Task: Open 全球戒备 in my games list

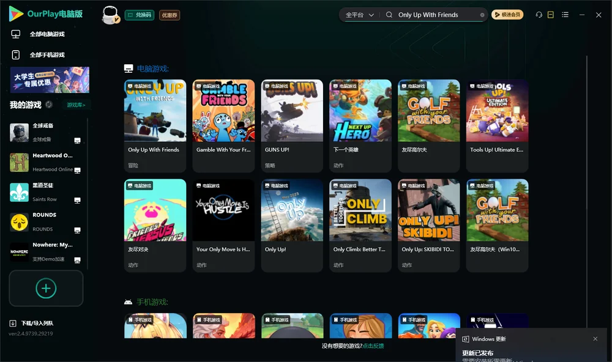Action: point(45,133)
